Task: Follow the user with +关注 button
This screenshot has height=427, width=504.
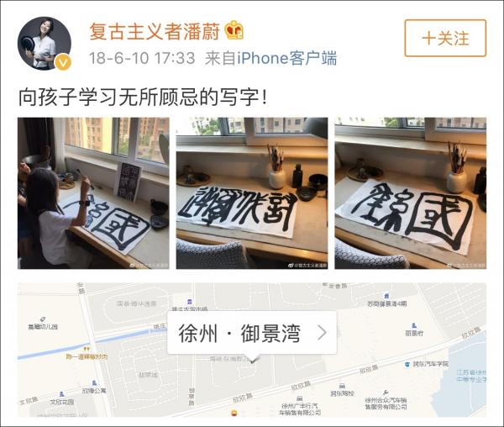Action: click(445, 39)
